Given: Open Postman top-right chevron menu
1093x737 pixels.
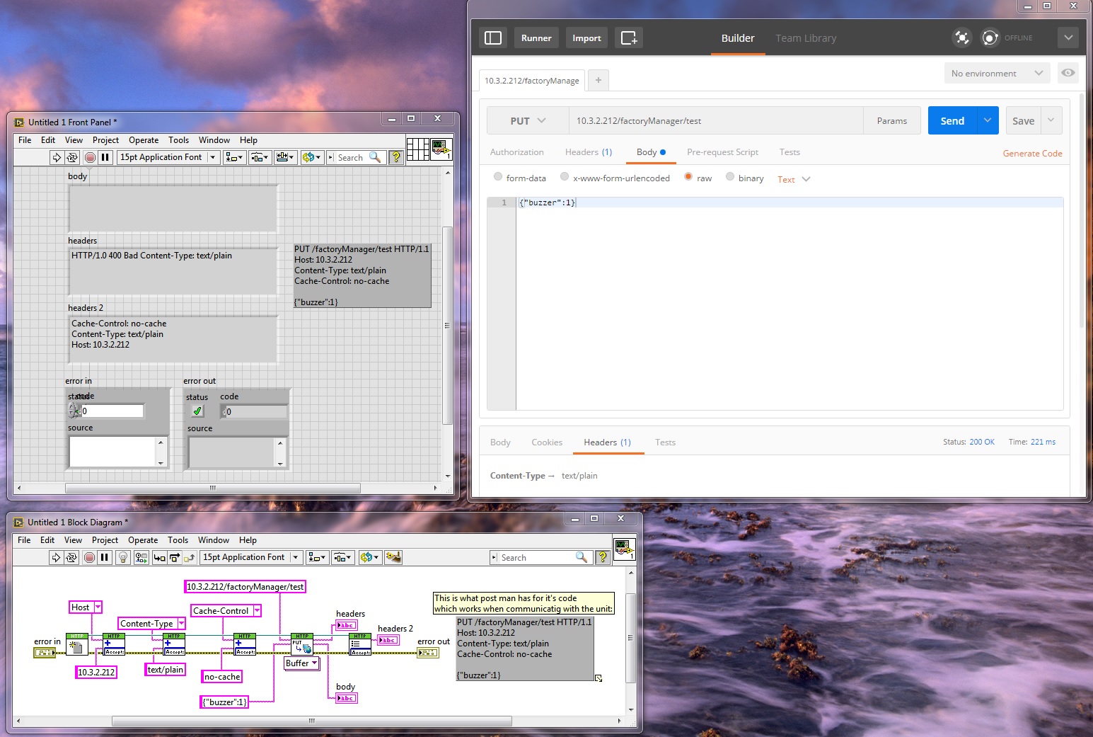Looking at the screenshot, I should tap(1068, 38).
